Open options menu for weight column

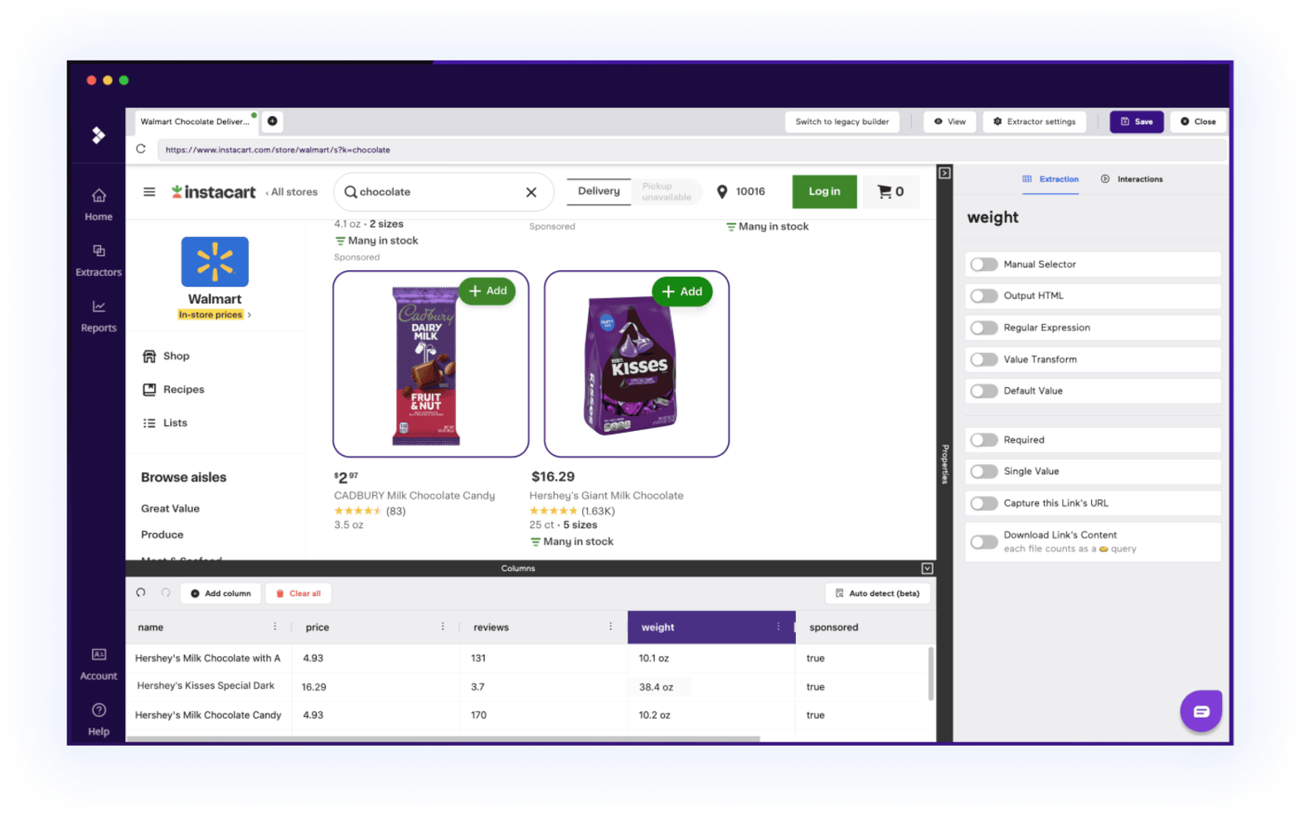[x=779, y=627]
